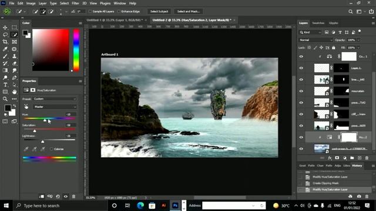Create new snapshot in History panel

(x=359, y=196)
